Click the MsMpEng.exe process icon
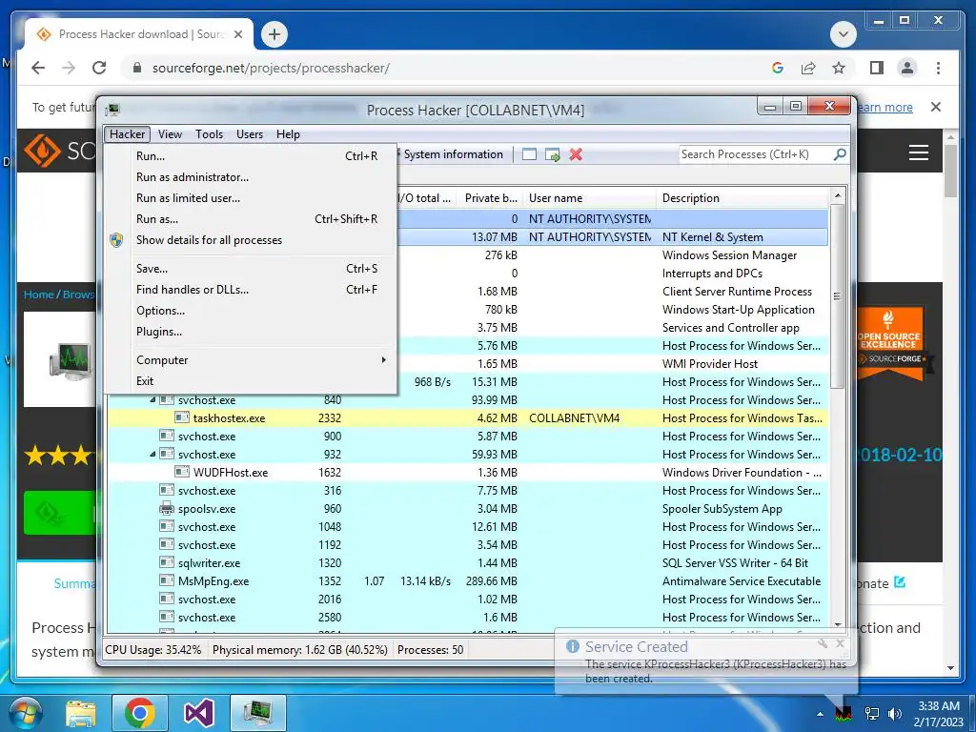Viewport: 976px width, 732px height. 167,580
